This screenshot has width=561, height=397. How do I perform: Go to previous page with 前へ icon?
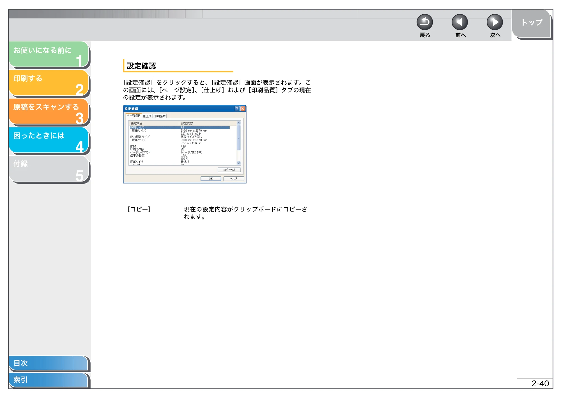pyautogui.click(x=460, y=22)
